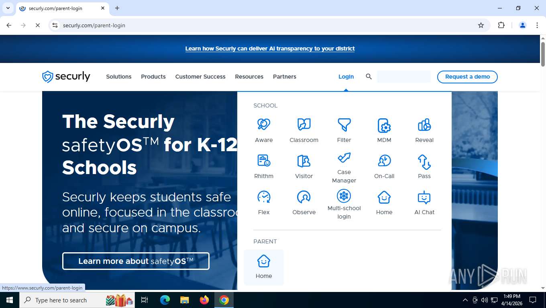Open the Case Manager login
This screenshot has height=308, width=546.
[x=344, y=168]
